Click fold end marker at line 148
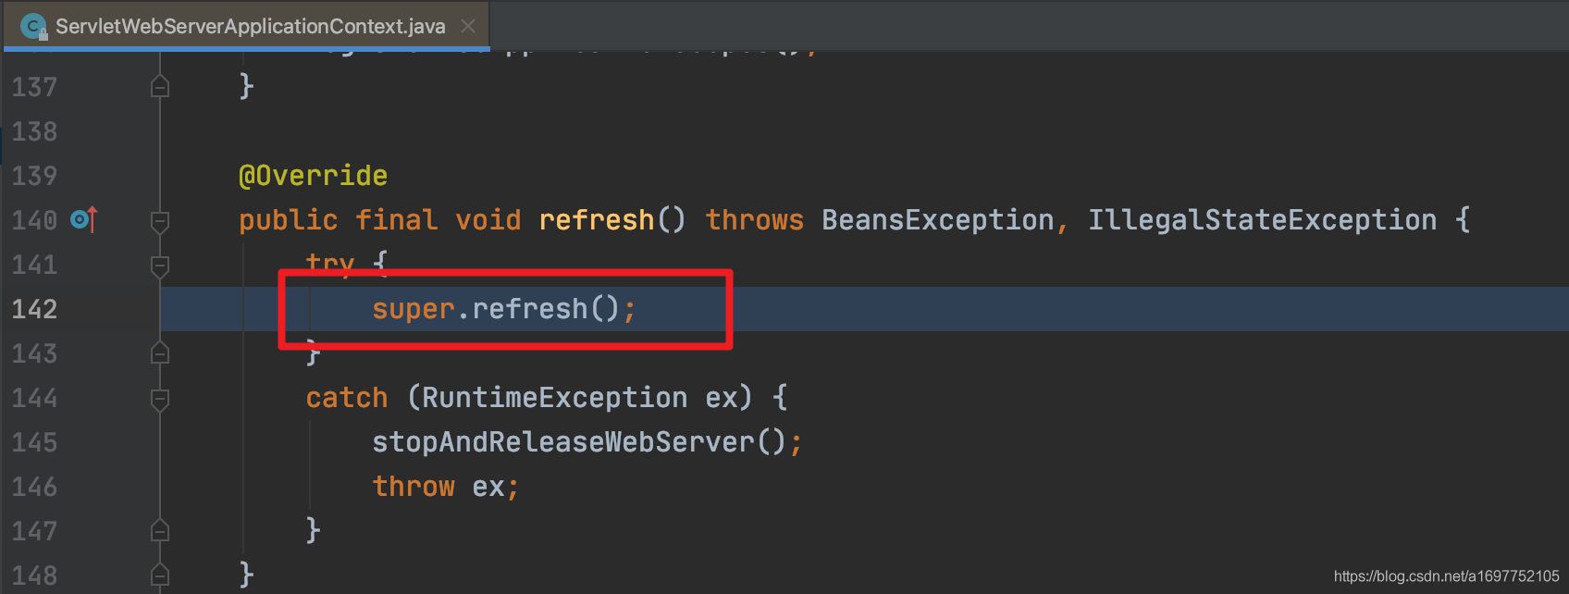 coord(160,575)
